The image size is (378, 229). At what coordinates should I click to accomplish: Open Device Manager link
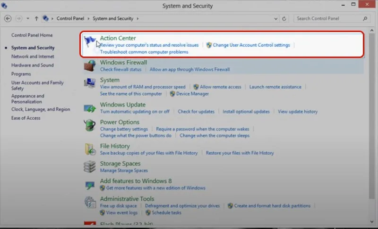[192, 94]
